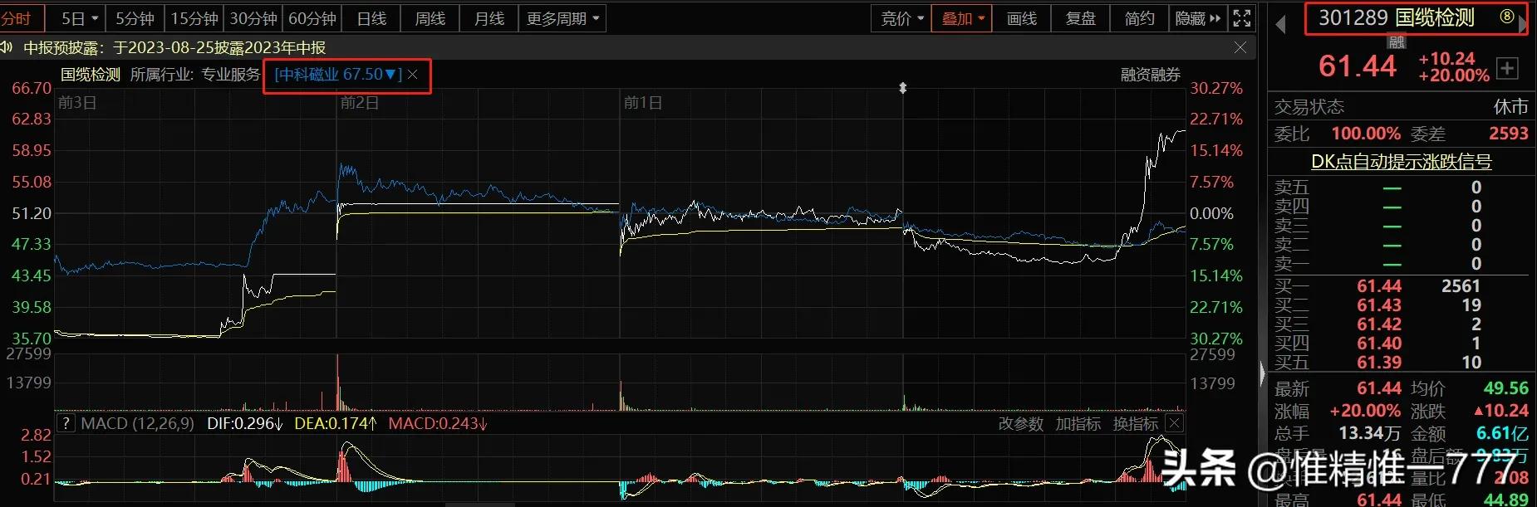Click the MACD help question-mark icon
This screenshot has height=507, width=1537.
tap(66, 423)
